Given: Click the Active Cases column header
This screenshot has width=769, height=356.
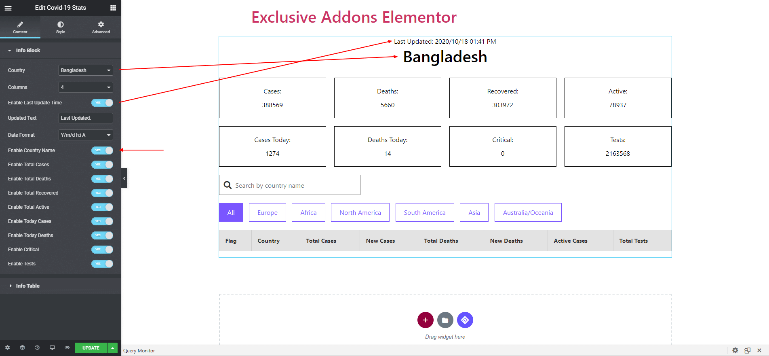Looking at the screenshot, I should (x=580, y=241).
